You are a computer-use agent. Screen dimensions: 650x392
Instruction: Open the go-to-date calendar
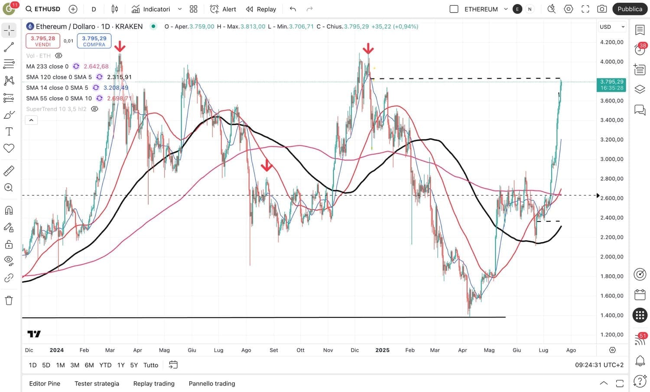coord(173,365)
